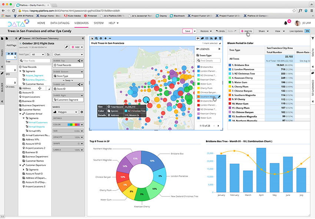Viewport: 315px width, 219px height.
Task: Click the Color palette swatch in Marks
Action: click(x=75, y=125)
